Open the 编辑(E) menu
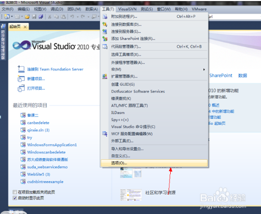Viewport: 261px width, 214px height. (23, 9)
